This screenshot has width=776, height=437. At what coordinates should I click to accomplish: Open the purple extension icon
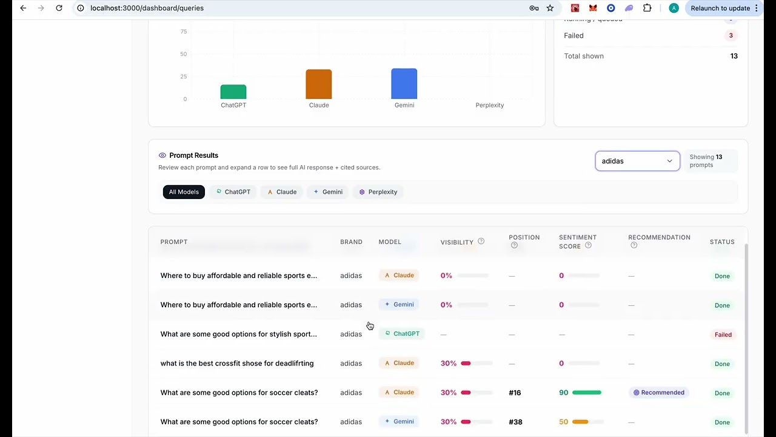click(629, 8)
